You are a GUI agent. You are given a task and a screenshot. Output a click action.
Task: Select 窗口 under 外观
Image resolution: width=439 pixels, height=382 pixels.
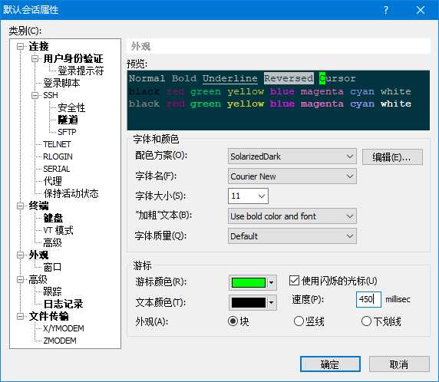52,267
